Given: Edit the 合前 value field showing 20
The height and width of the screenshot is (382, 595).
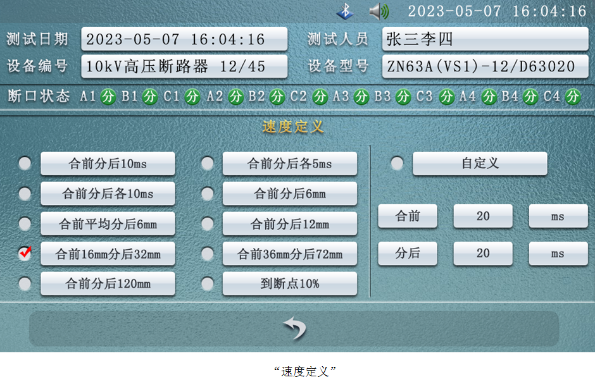Looking at the screenshot, I should pos(483,216).
